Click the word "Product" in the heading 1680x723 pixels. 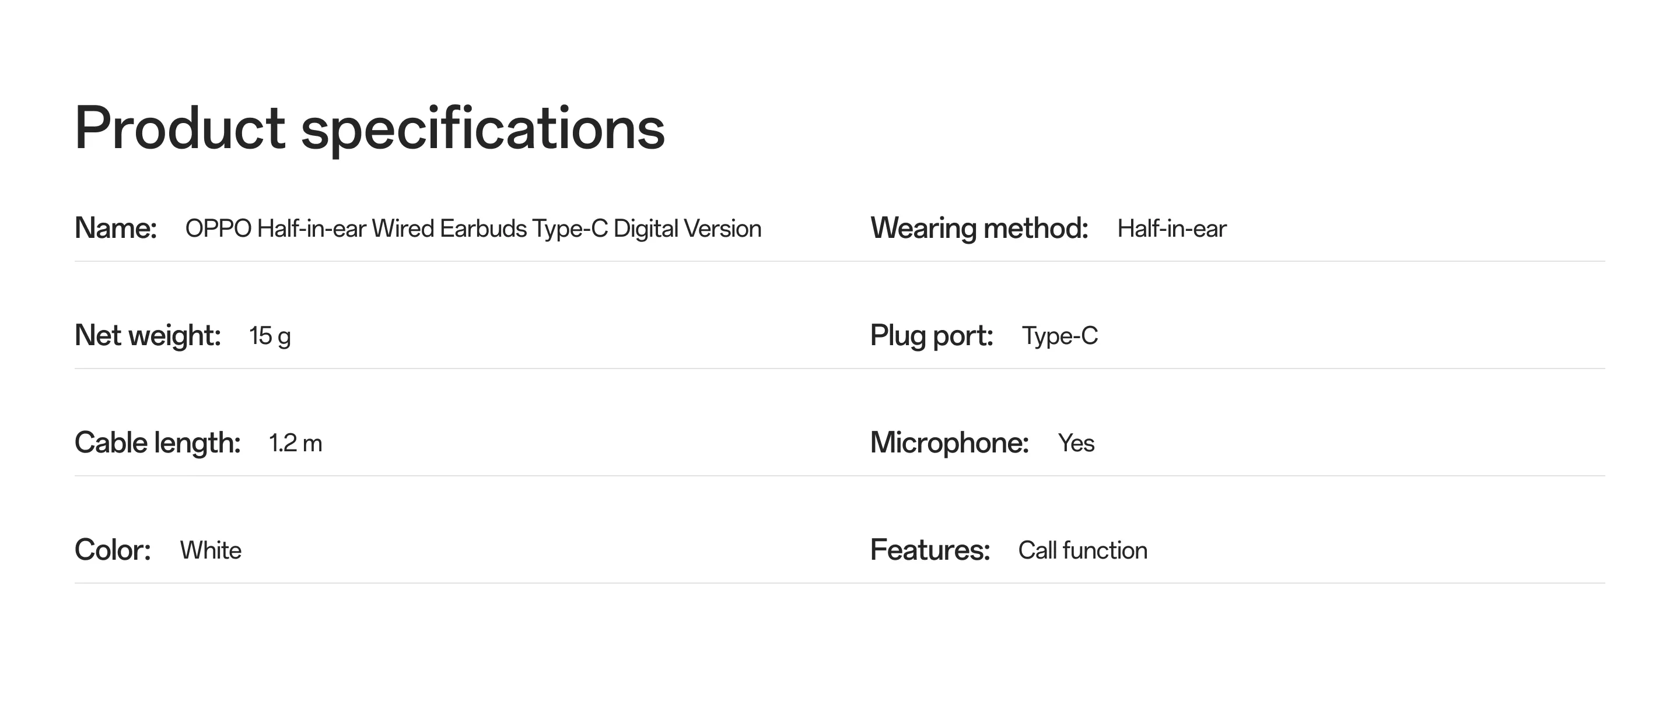[x=179, y=128]
